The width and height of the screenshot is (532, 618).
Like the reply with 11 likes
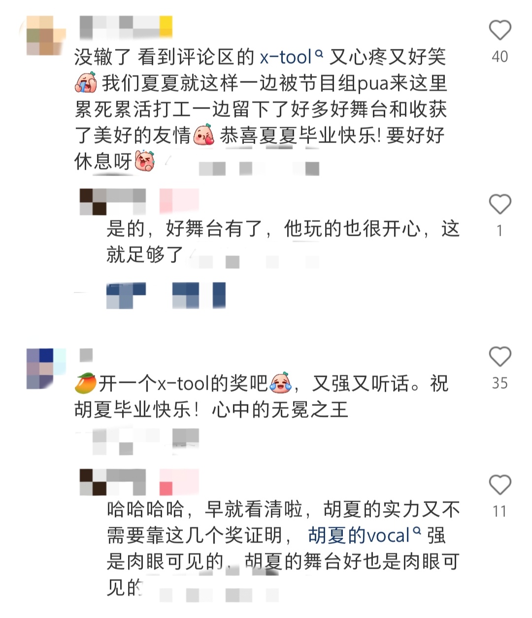point(499,485)
